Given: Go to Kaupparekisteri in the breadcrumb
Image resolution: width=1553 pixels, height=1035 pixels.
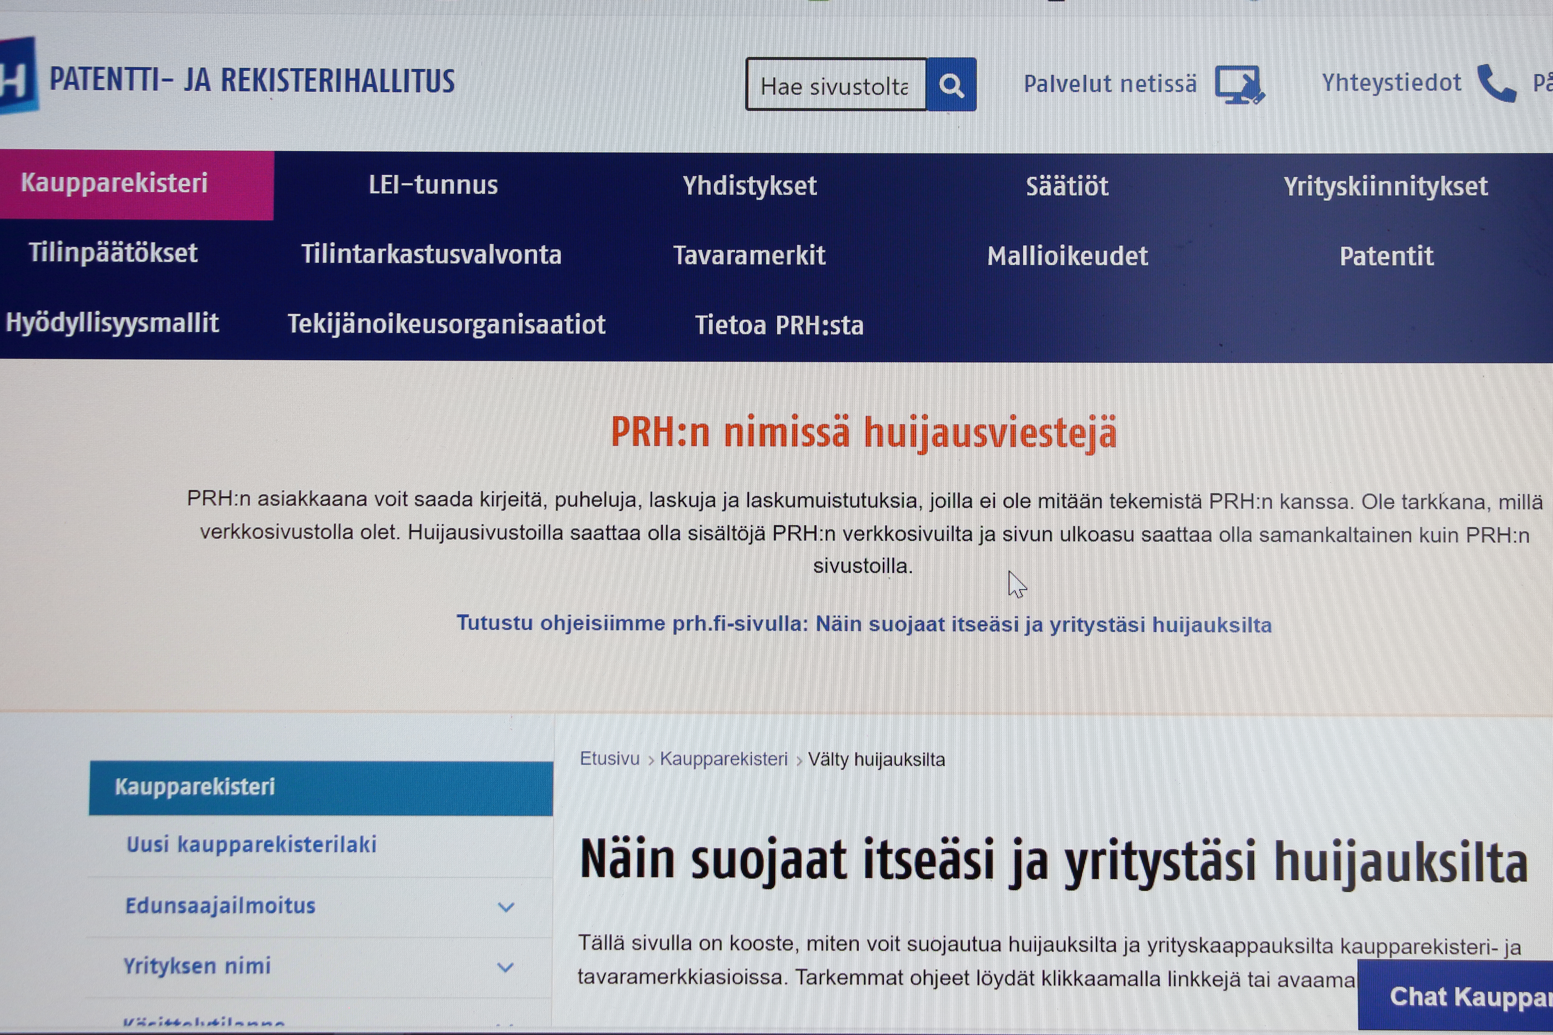Looking at the screenshot, I should pyautogui.click(x=724, y=759).
